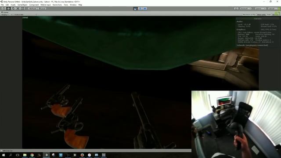Open Firefox from the taskbar
281x158 pixels.
(x=82, y=155)
